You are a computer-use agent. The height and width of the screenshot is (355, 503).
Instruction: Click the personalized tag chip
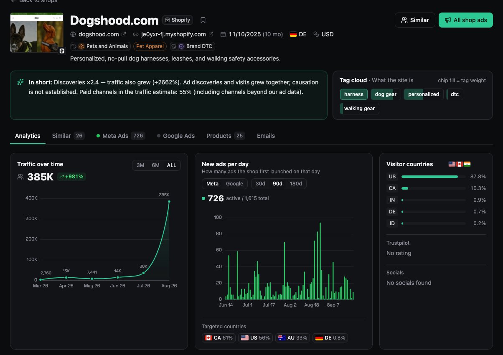[x=424, y=94]
